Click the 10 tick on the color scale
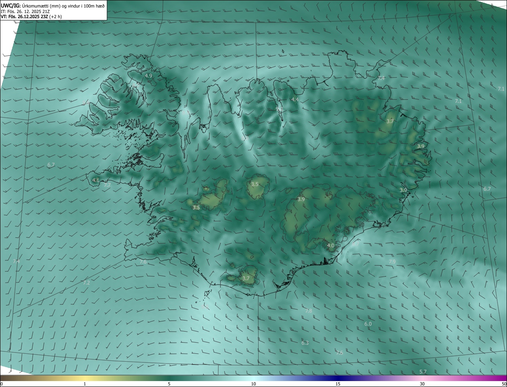 point(253,384)
